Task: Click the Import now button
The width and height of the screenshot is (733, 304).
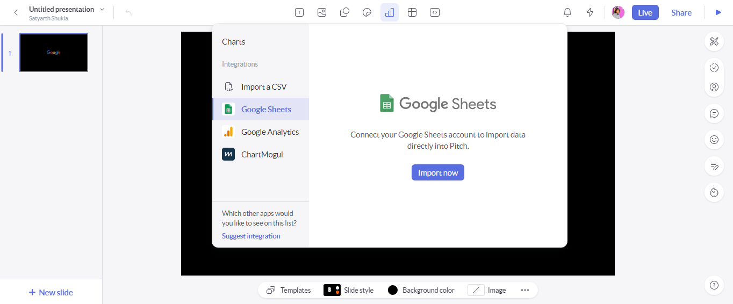Action: tap(438, 172)
